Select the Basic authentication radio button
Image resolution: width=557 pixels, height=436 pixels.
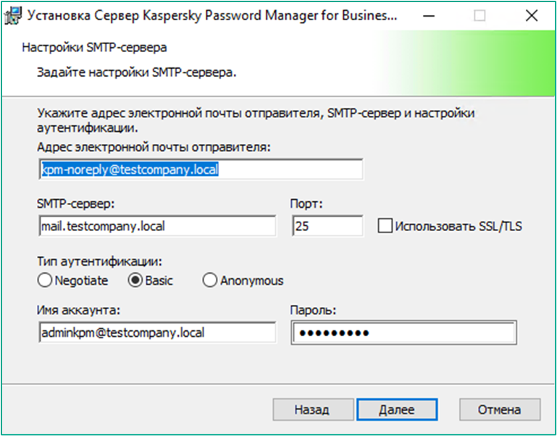pyautogui.click(x=135, y=280)
